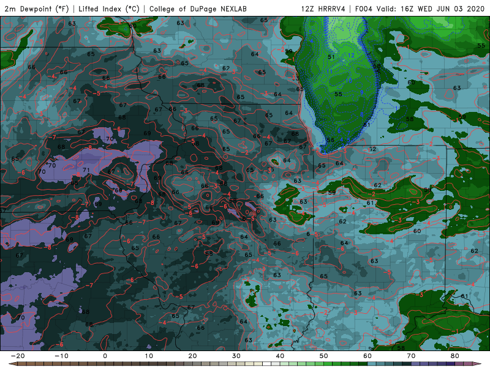Click the 80 label on the color scale
This screenshot has height=367, width=490.
pyautogui.click(x=455, y=356)
